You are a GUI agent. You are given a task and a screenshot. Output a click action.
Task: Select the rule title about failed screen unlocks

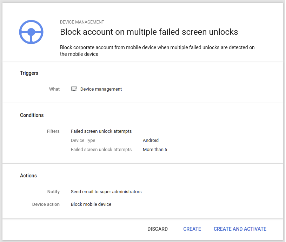149,32
